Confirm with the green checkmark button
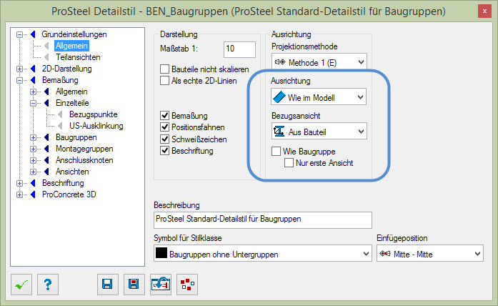The height and width of the screenshot is (306, 498). (21, 285)
